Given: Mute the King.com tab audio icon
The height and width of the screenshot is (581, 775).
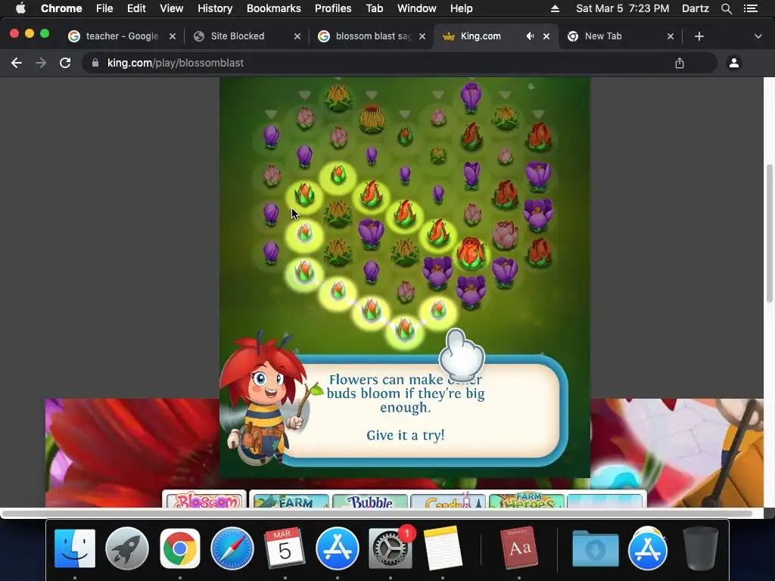Looking at the screenshot, I should point(530,36).
